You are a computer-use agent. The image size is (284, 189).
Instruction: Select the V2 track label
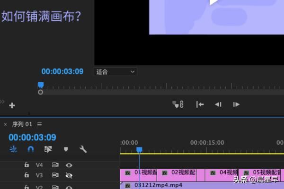39,187
